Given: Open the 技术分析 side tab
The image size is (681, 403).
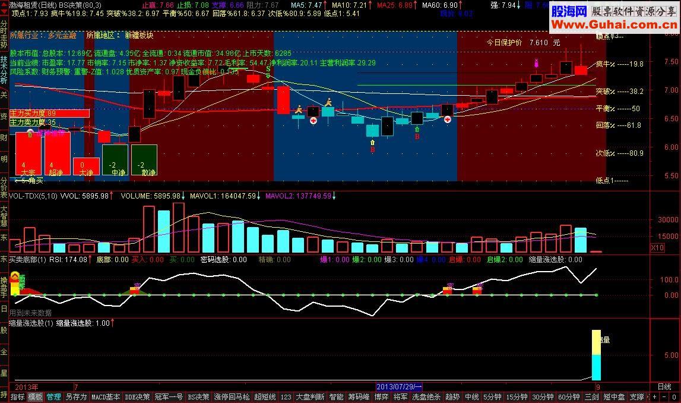Looking at the screenshot, I should coord(4,70).
